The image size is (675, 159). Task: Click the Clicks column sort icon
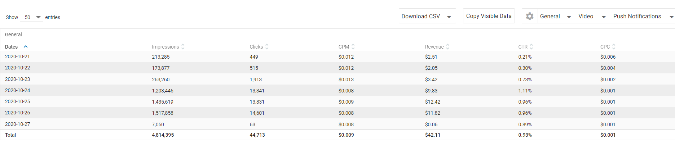(x=267, y=47)
